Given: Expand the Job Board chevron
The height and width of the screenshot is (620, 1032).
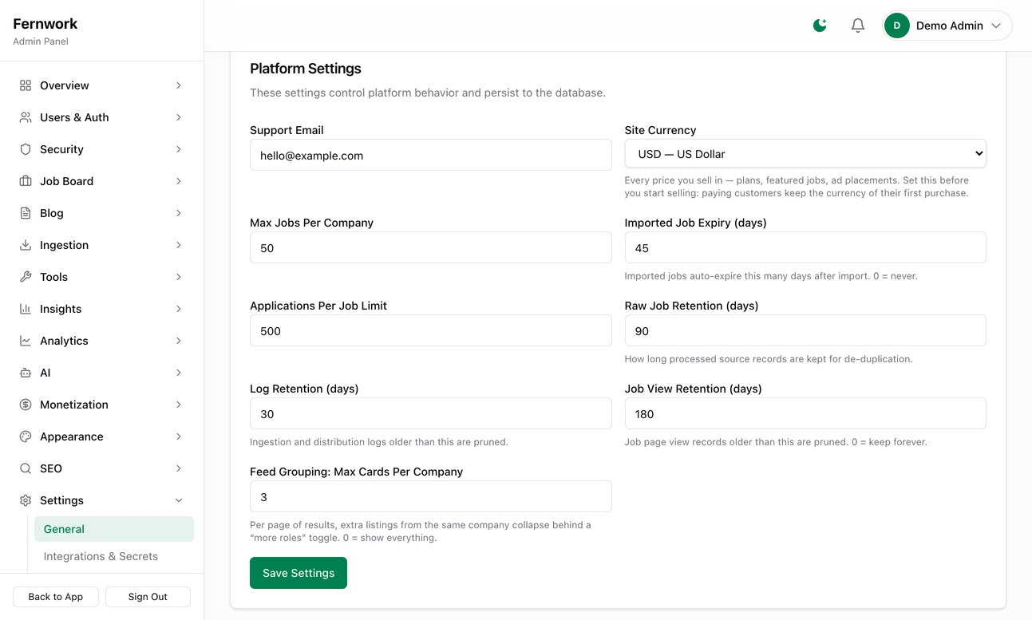Looking at the screenshot, I should (x=179, y=181).
